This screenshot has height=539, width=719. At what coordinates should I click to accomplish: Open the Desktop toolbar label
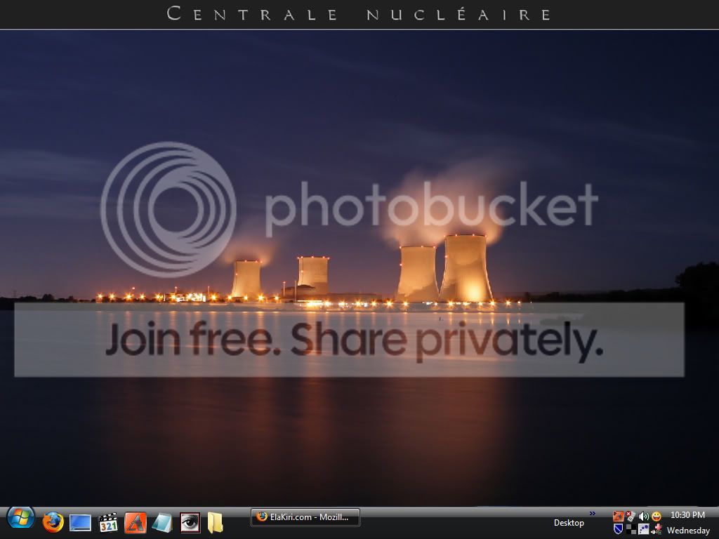(x=569, y=523)
